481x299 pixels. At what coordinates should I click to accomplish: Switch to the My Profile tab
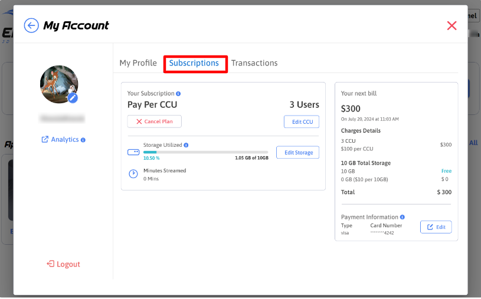[138, 63]
